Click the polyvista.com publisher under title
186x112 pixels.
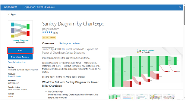(51, 29)
